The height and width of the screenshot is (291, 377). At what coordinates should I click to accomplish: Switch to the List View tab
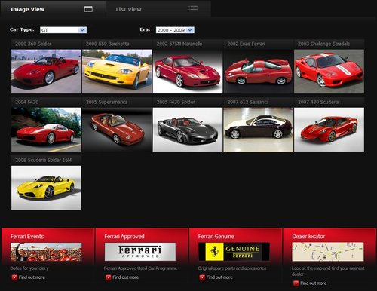[158, 9]
